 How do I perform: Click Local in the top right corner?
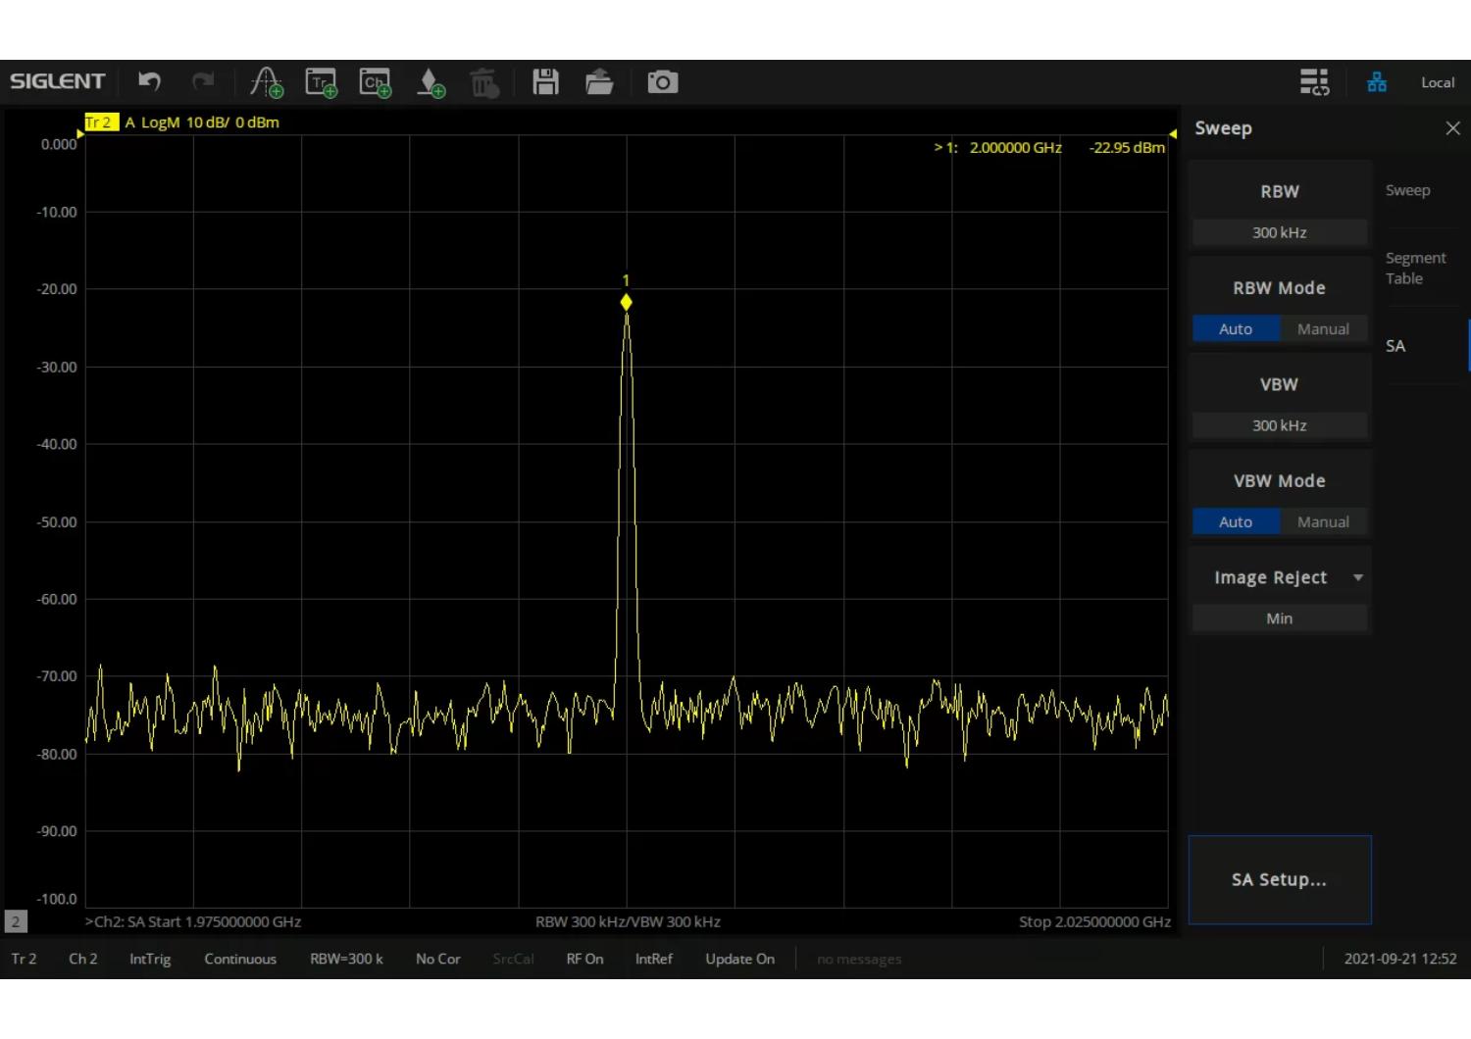pos(1438,82)
